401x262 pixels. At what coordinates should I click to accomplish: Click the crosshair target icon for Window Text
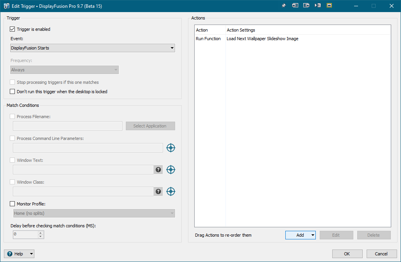click(171, 170)
